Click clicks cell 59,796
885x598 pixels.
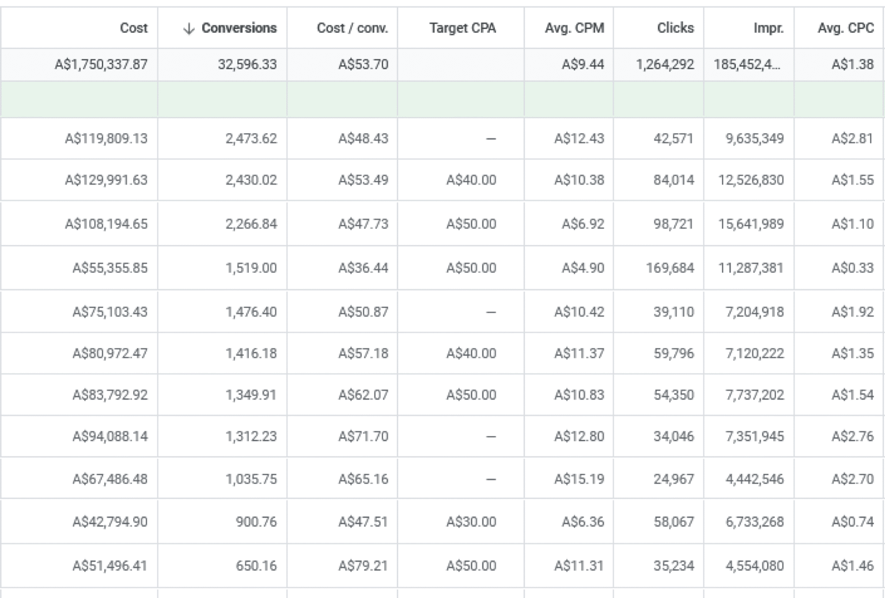point(673,353)
